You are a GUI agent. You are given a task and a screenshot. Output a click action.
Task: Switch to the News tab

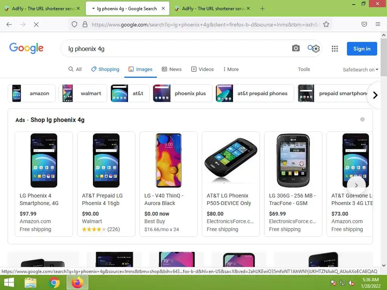tap(172, 69)
